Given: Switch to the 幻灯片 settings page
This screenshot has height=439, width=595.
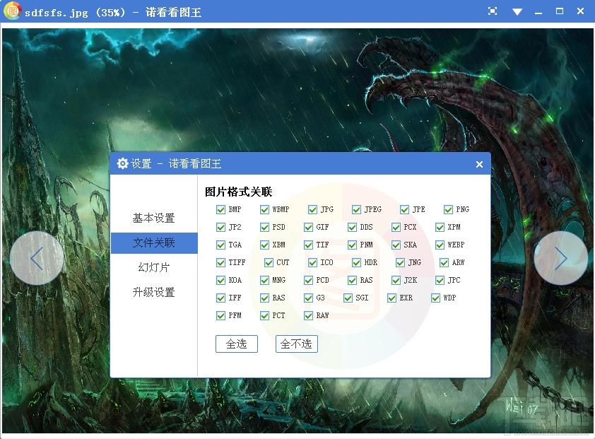Looking at the screenshot, I should point(153,267).
